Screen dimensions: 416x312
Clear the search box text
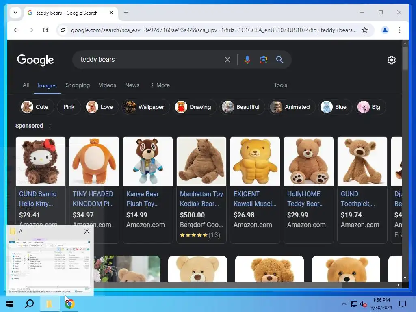[x=227, y=60]
